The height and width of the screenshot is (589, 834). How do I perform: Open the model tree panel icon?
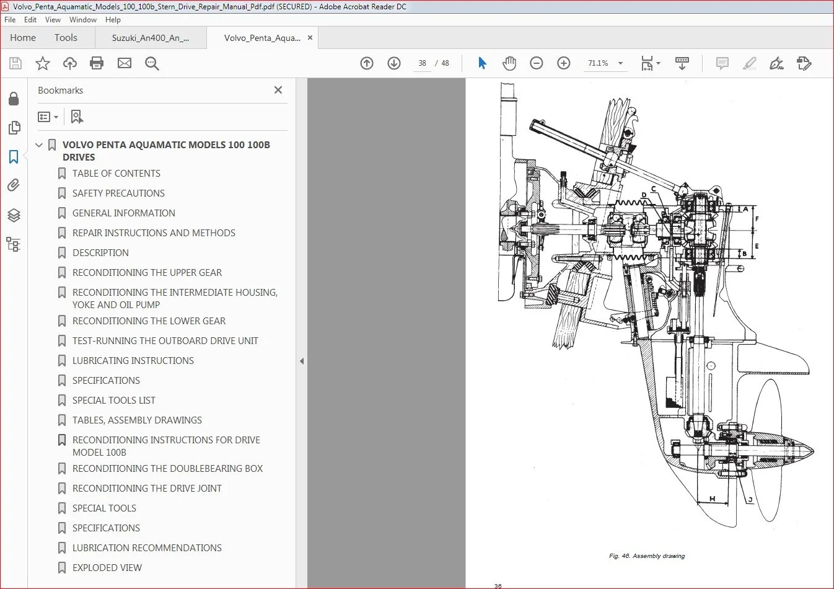[x=14, y=244]
